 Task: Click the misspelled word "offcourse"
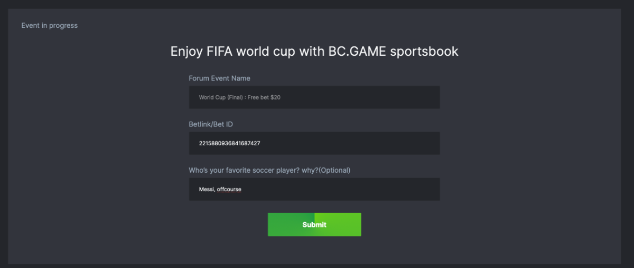click(229, 189)
